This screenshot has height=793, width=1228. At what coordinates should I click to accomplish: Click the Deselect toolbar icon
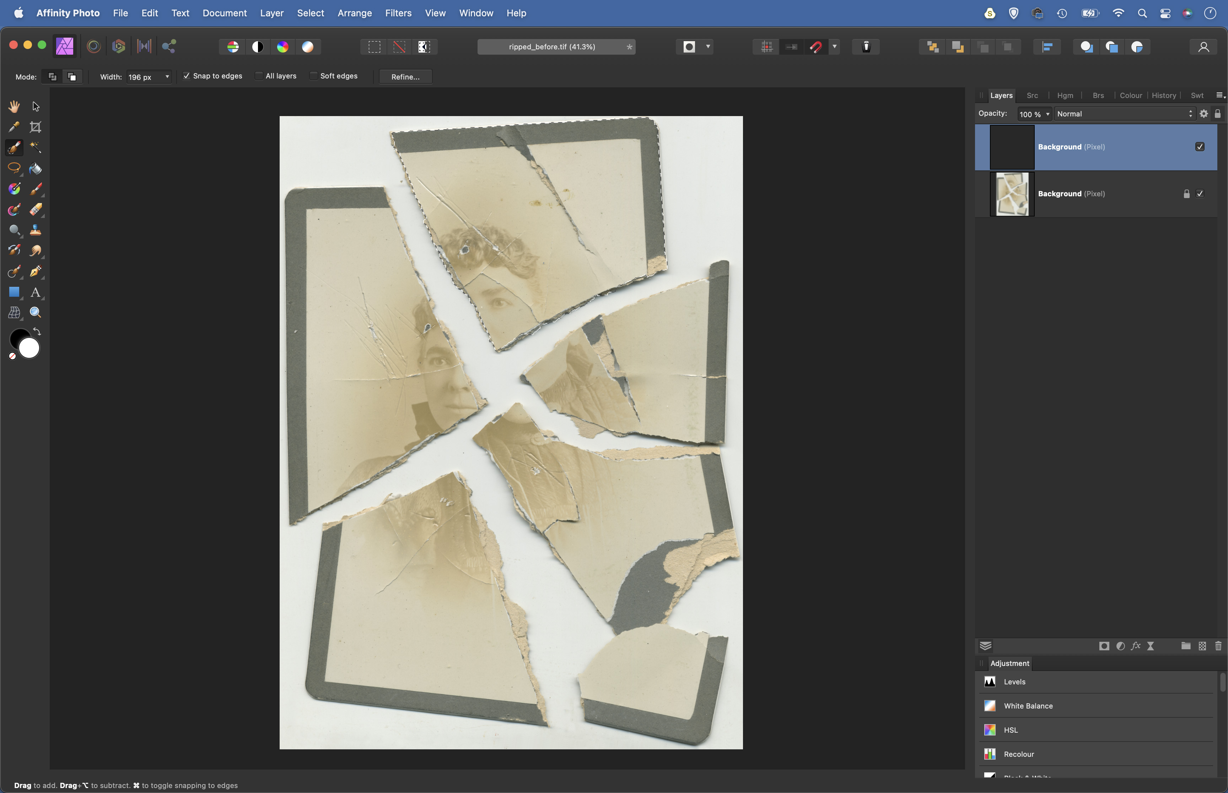pos(399,47)
